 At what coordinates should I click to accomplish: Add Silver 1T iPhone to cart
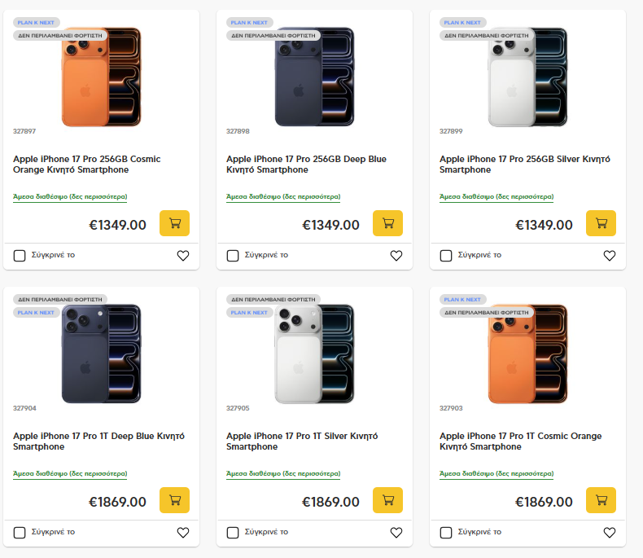coord(387,500)
